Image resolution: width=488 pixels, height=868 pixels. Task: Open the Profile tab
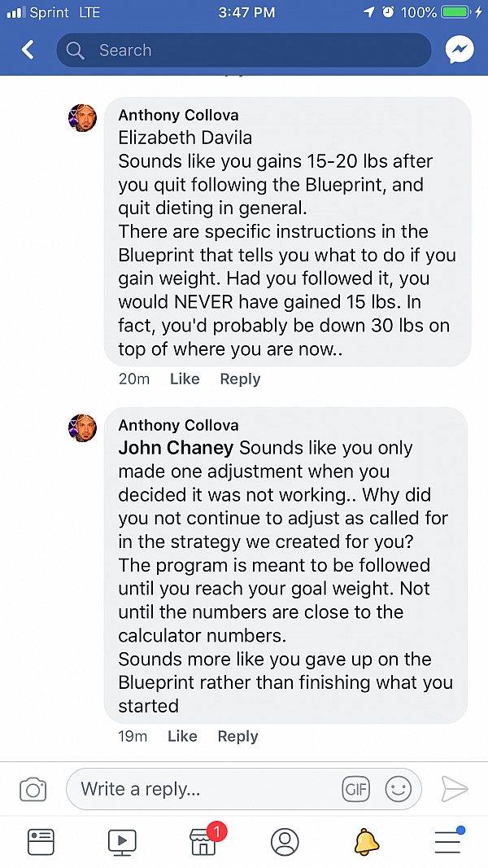285,842
